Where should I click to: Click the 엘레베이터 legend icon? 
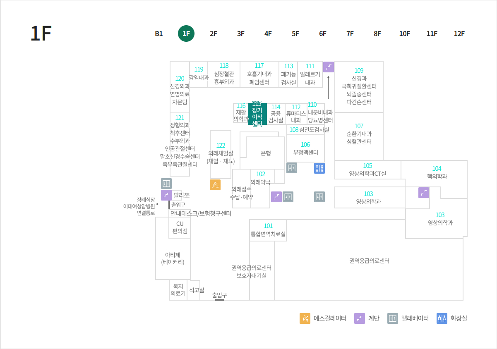pyautogui.click(x=393, y=318)
